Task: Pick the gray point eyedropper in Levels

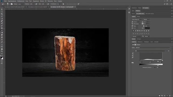Action: coord(133,55)
